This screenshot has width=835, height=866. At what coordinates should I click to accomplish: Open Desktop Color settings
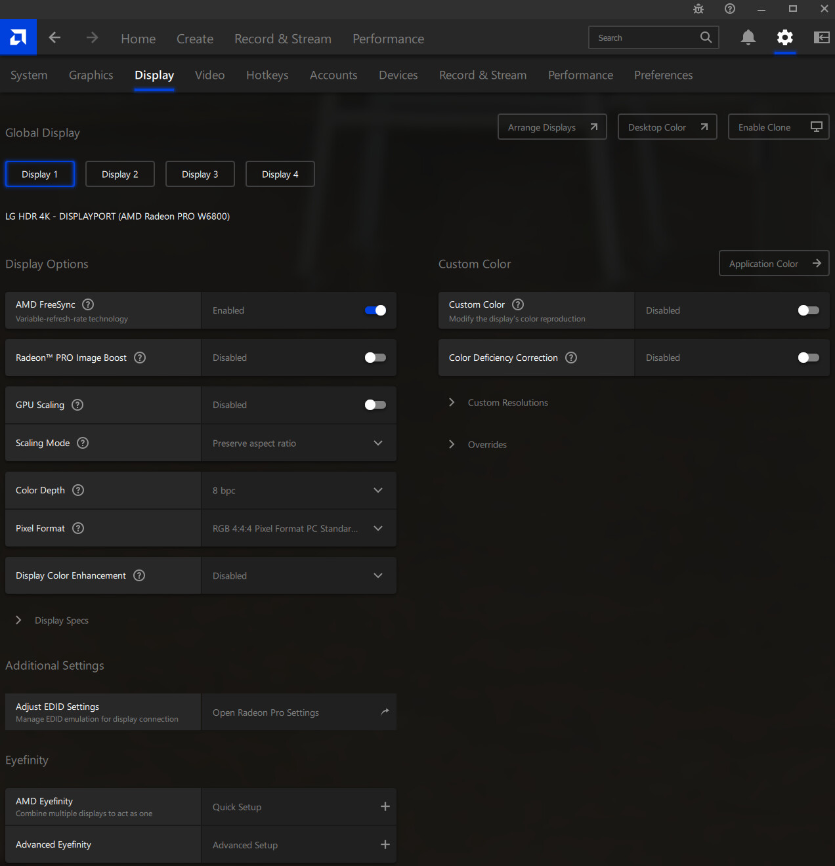667,127
